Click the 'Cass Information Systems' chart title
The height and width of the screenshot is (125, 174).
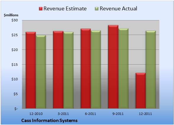coord(49,121)
